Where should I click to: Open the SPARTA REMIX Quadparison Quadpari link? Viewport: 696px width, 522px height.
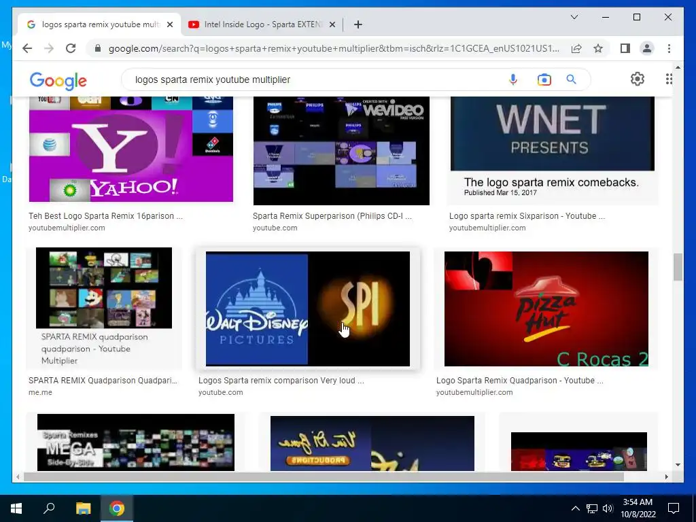pyautogui.click(x=103, y=381)
